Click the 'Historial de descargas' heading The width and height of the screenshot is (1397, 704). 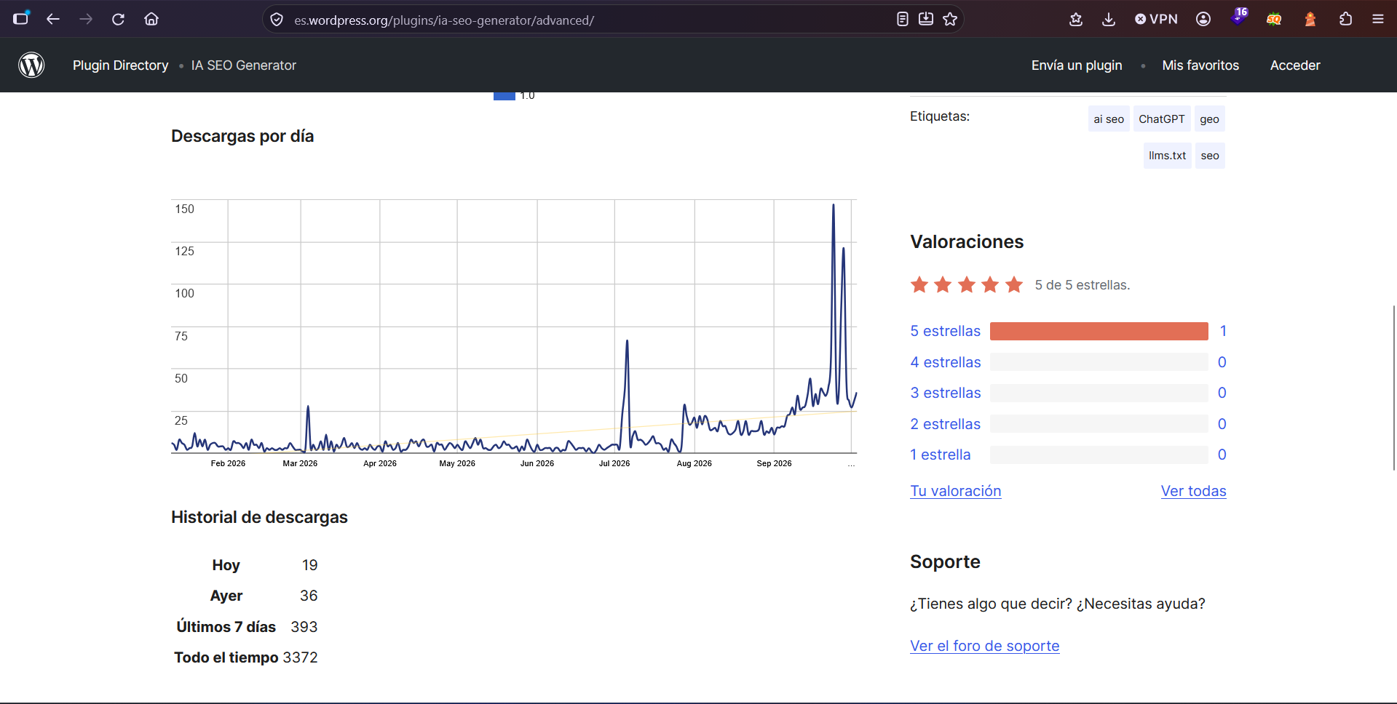259,517
